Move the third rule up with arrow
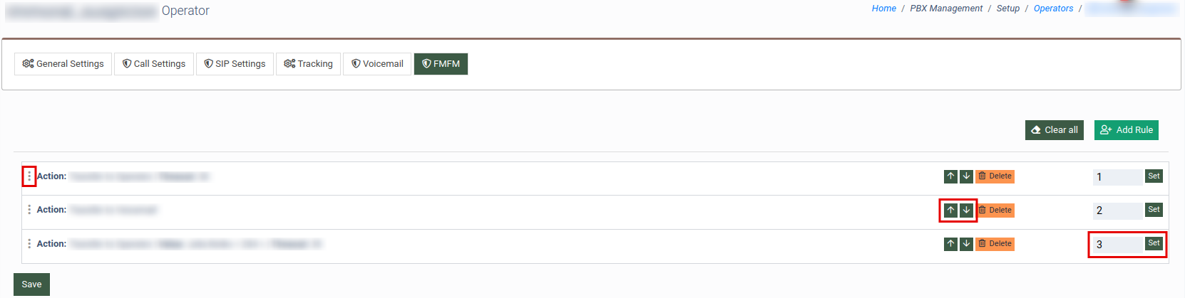Screen dimensions: 1185x298 pos(950,244)
